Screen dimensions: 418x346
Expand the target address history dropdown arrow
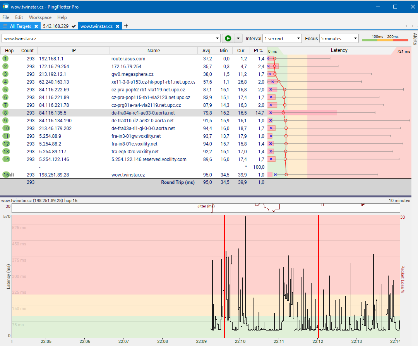coord(217,39)
